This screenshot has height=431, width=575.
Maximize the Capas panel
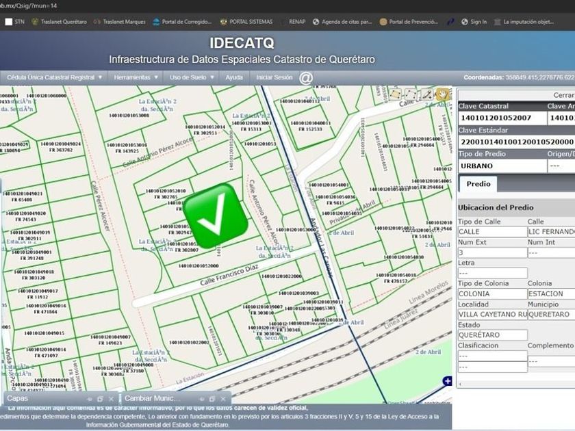pos(100,398)
